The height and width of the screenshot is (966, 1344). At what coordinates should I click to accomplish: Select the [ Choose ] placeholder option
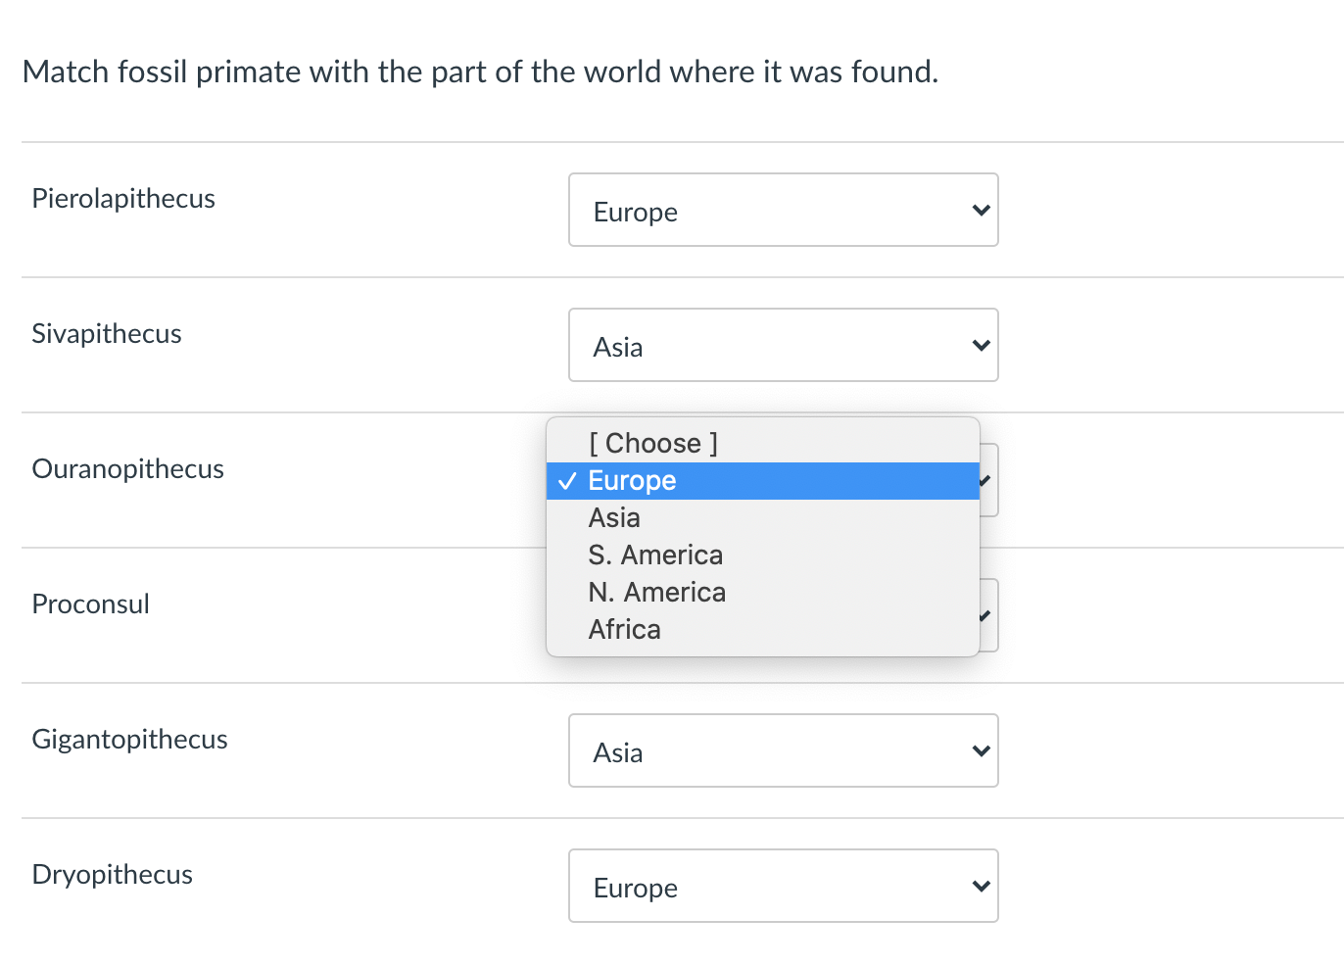[x=653, y=443]
